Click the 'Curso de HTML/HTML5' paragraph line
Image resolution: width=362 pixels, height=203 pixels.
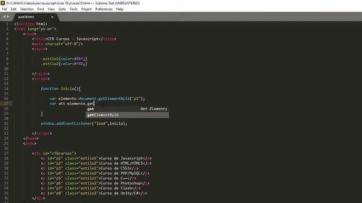tap(96, 164)
